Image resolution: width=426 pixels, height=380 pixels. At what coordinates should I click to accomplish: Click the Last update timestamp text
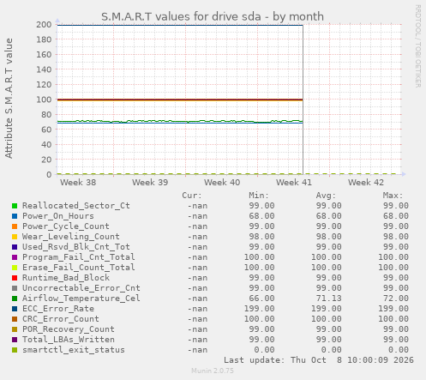point(319,360)
